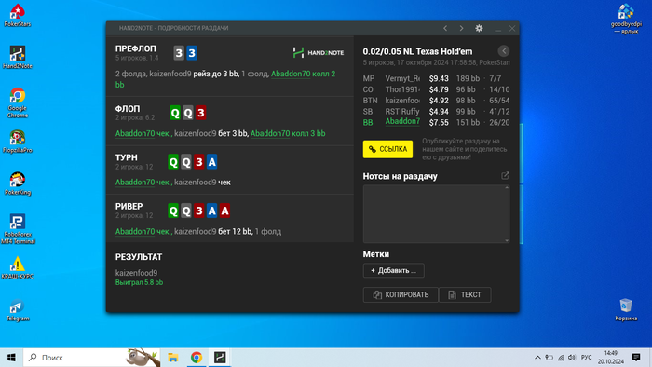This screenshot has height=367, width=652.
Task: Click ПРЕФЛОП street heading
Action: [x=136, y=48]
